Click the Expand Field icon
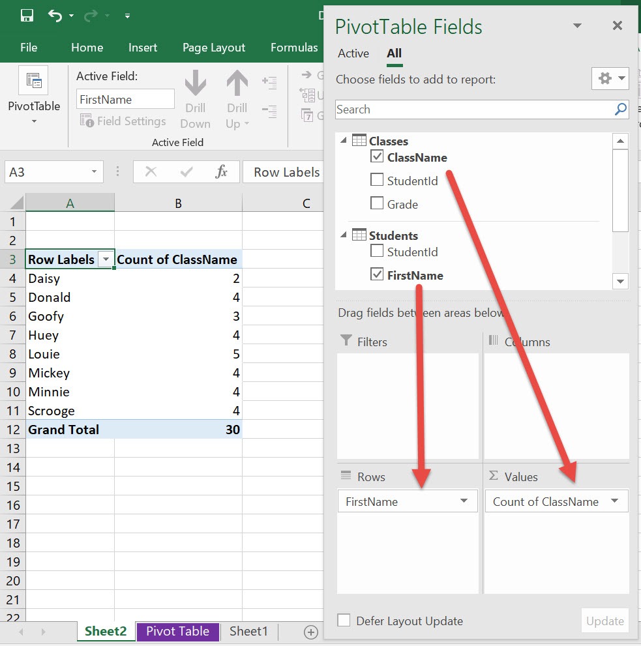The image size is (641, 646). pos(269,82)
